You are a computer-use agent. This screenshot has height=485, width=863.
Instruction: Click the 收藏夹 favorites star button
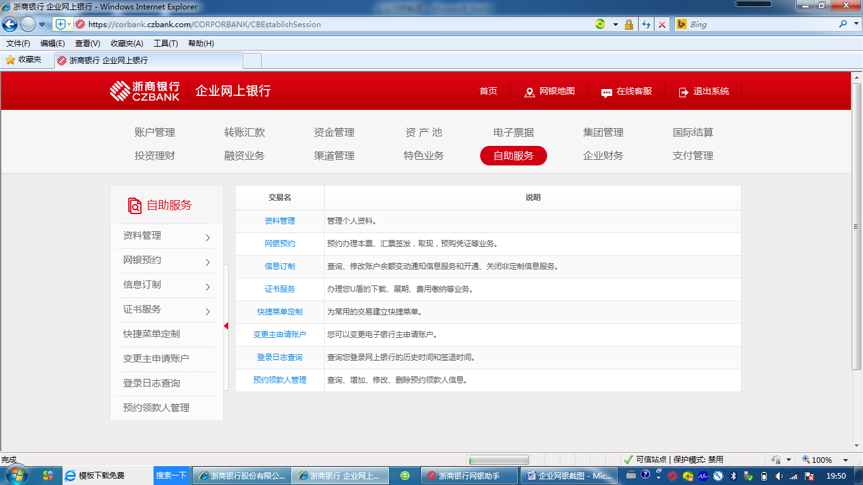point(24,60)
